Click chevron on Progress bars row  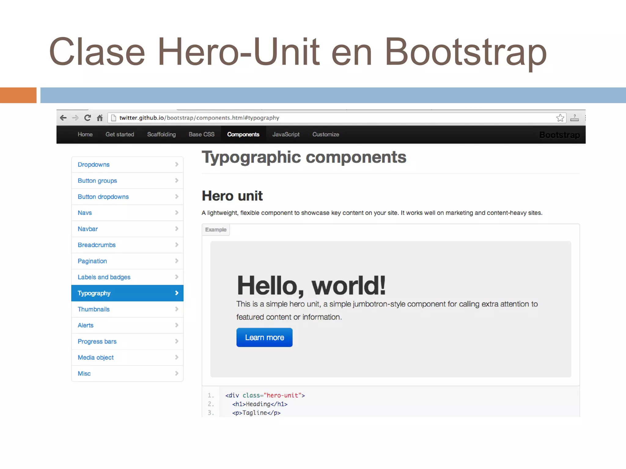point(177,341)
